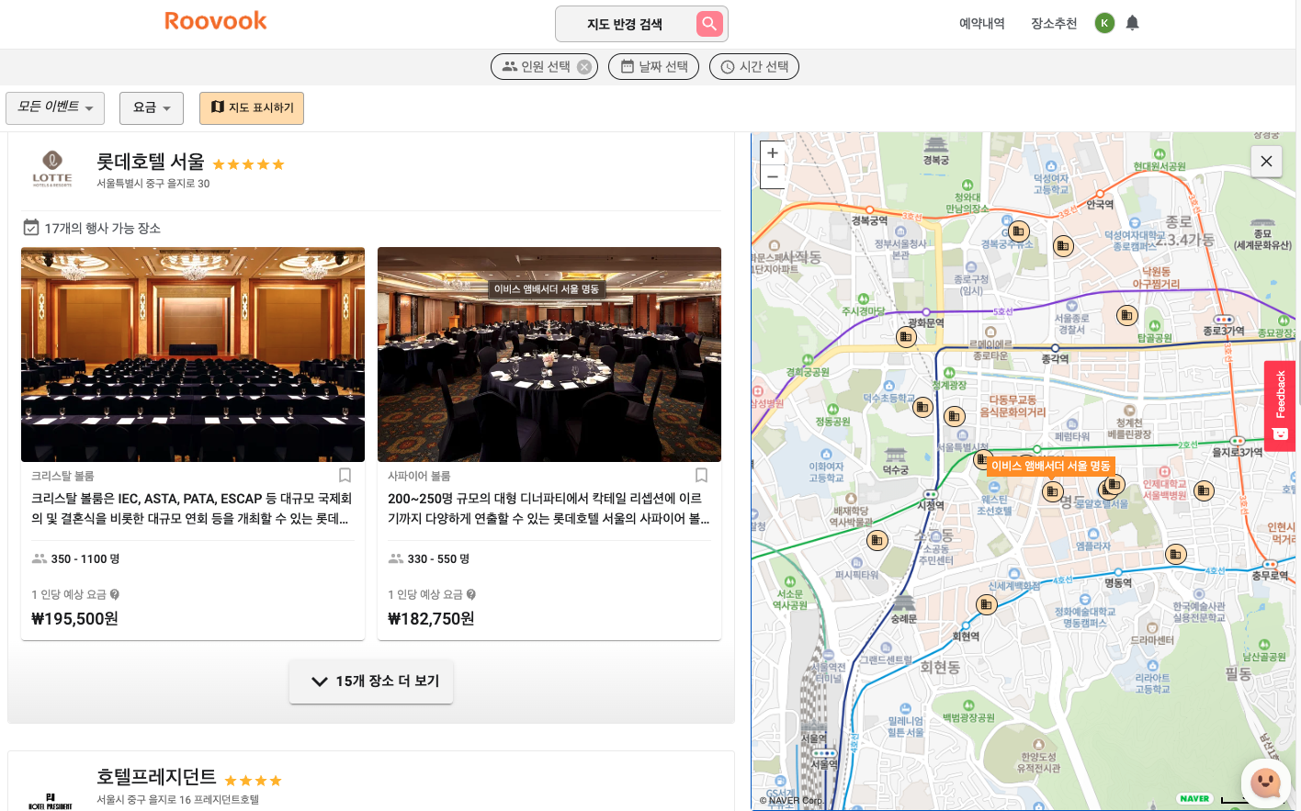Click the pink search magnifier icon
This screenshot has height=811, width=1301.
[x=708, y=24]
